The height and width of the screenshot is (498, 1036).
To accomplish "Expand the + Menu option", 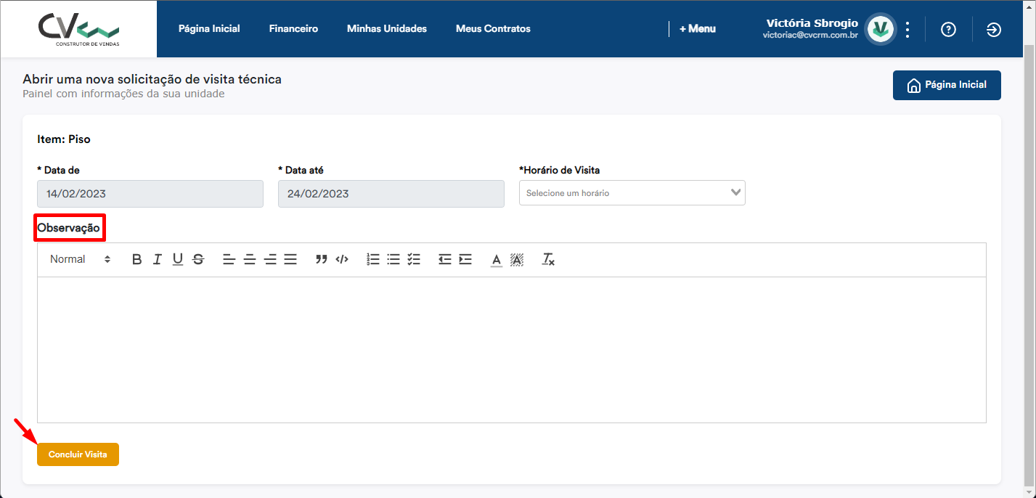I will [698, 29].
